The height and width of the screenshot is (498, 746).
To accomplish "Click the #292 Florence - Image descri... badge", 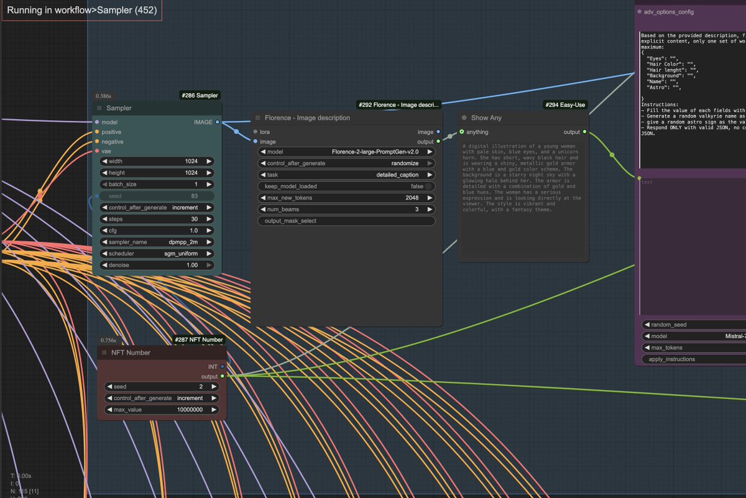I will (399, 104).
